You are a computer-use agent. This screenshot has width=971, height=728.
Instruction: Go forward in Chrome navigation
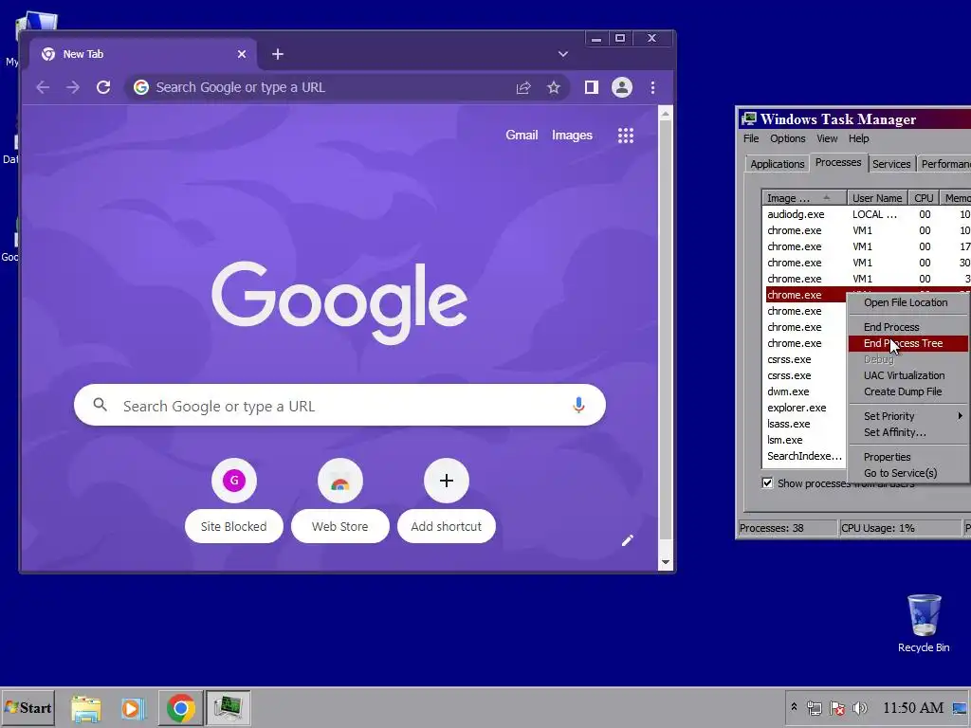73,87
